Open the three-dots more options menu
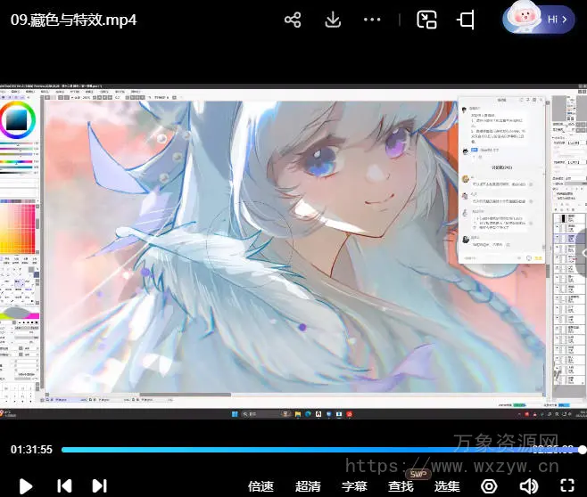 pos(373,20)
